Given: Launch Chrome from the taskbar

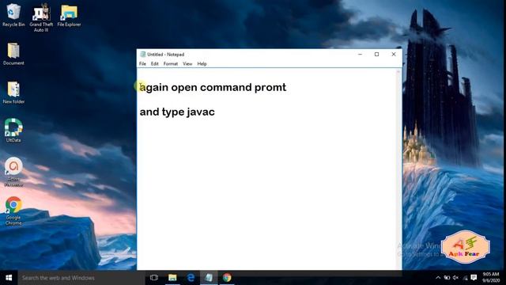Looking at the screenshot, I should (x=227, y=278).
